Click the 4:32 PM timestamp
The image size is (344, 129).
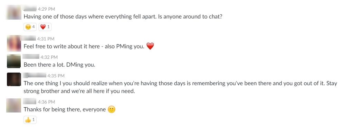[49, 57]
